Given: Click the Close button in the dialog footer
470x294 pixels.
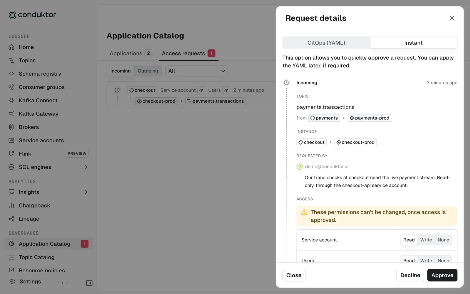Looking at the screenshot, I should click(294, 275).
